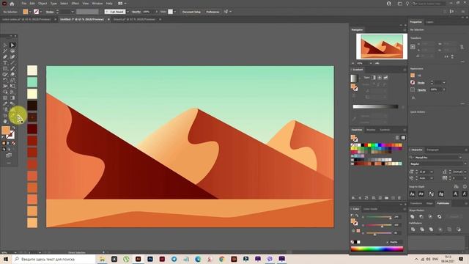Select the Type tool

click(x=5, y=62)
